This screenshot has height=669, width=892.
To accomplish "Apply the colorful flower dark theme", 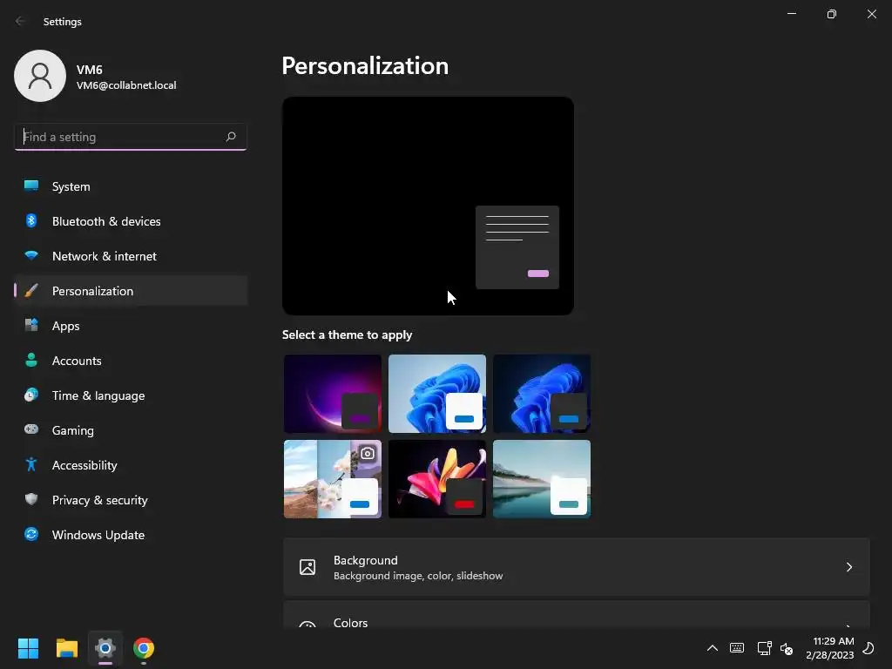I will pyautogui.click(x=437, y=479).
